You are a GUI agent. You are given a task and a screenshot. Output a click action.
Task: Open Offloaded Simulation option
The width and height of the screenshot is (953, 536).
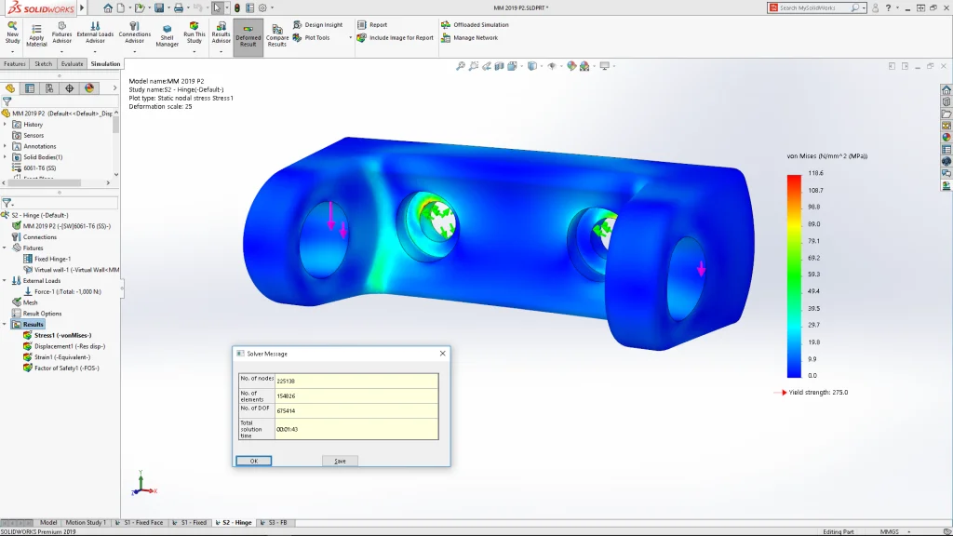[475, 25]
